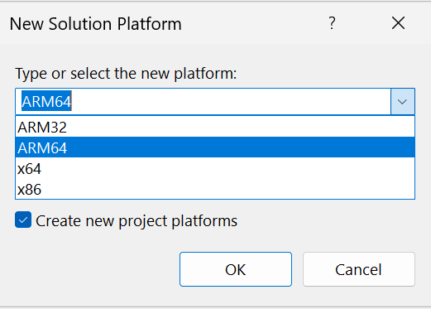Click the Create new project platforms label
431x309 pixels.
click(136, 221)
